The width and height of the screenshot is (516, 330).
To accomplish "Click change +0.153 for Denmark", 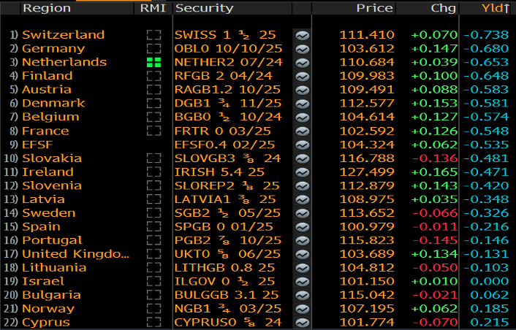I will tap(434, 103).
